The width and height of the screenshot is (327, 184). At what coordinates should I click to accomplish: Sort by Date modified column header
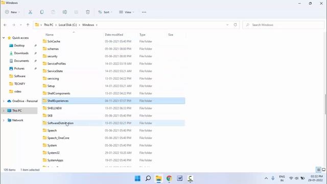tap(114, 35)
